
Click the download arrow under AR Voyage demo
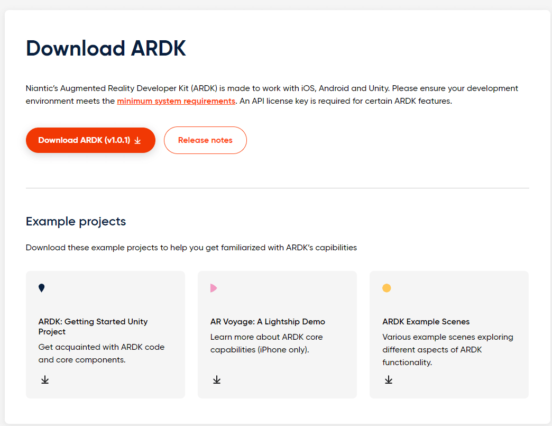tap(217, 380)
